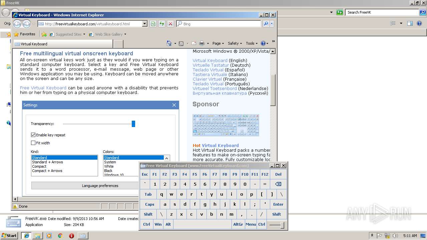Open Explorer view options dropdown
The width and height of the screenshot is (427, 240).
[x=401, y=23]
